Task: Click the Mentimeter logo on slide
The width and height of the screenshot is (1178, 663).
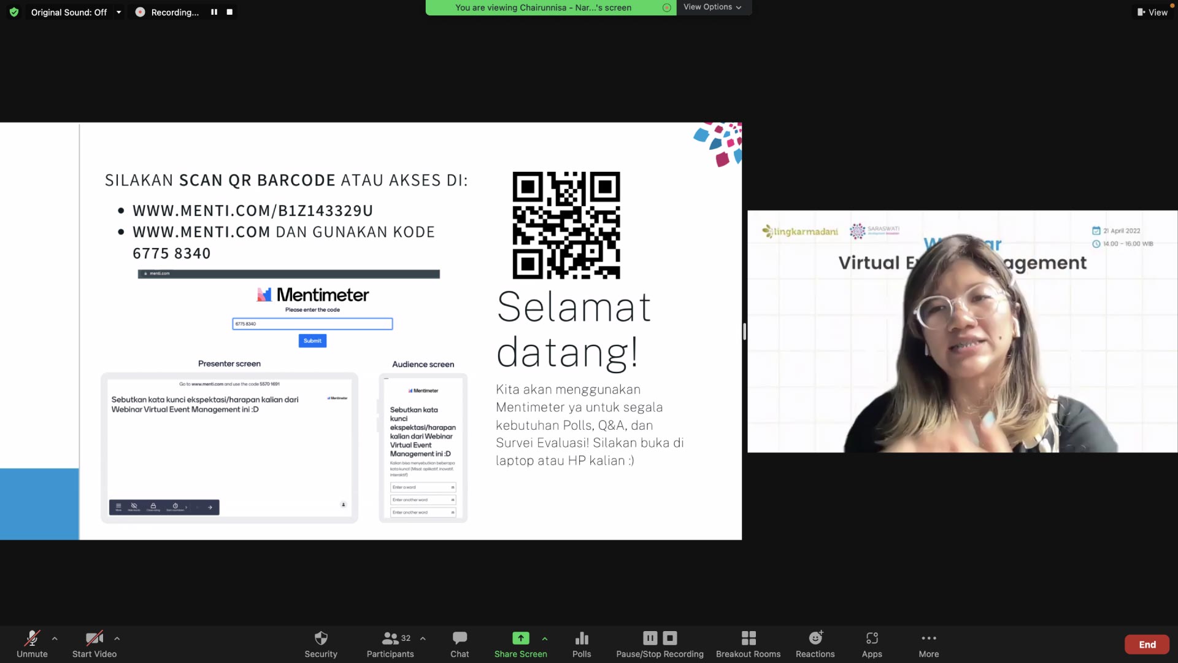Action: [313, 295]
